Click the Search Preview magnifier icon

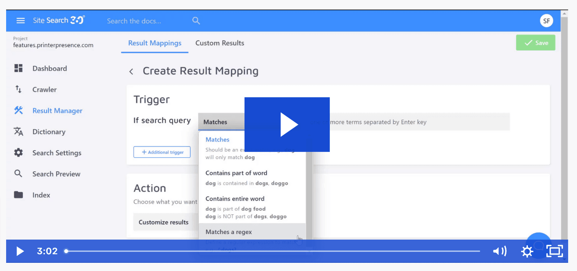(18, 174)
